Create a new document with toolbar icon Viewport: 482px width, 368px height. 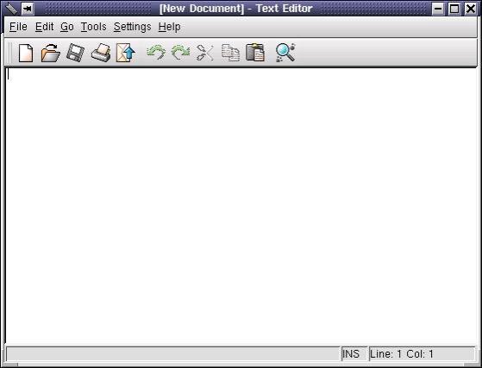point(26,53)
